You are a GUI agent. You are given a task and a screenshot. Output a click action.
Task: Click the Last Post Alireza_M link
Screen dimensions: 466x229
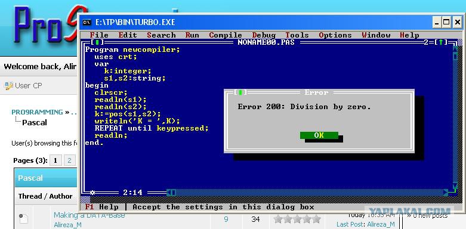pyautogui.click(x=381, y=224)
